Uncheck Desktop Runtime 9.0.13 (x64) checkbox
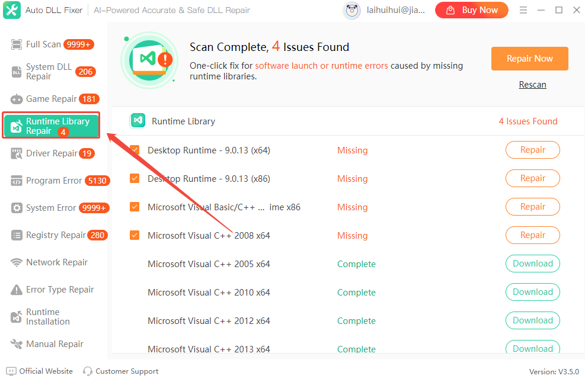The width and height of the screenshot is (585, 382). pos(135,150)
